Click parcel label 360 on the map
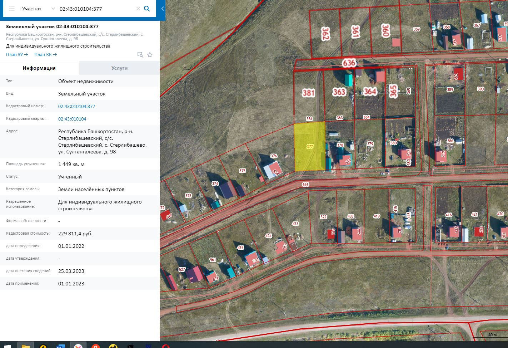This screenshot has height=348, width=508. coord(385,31)
